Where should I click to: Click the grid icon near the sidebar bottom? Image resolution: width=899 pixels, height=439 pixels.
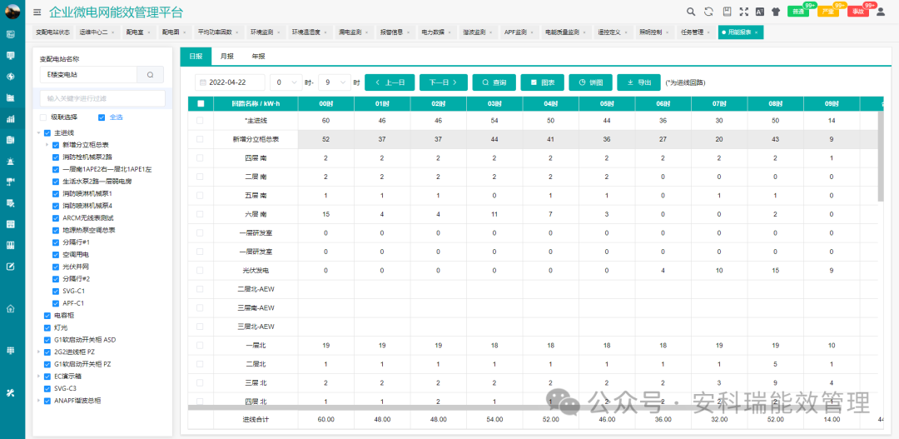(10, 351)
